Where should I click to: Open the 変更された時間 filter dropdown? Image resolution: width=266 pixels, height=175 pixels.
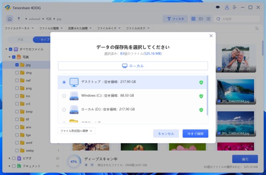[80, 28]
